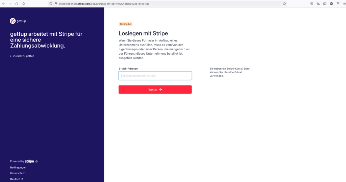Click the Stripe logo in the sidebar
The width and height of the screenshot is (346, 182).
(29, 161)
